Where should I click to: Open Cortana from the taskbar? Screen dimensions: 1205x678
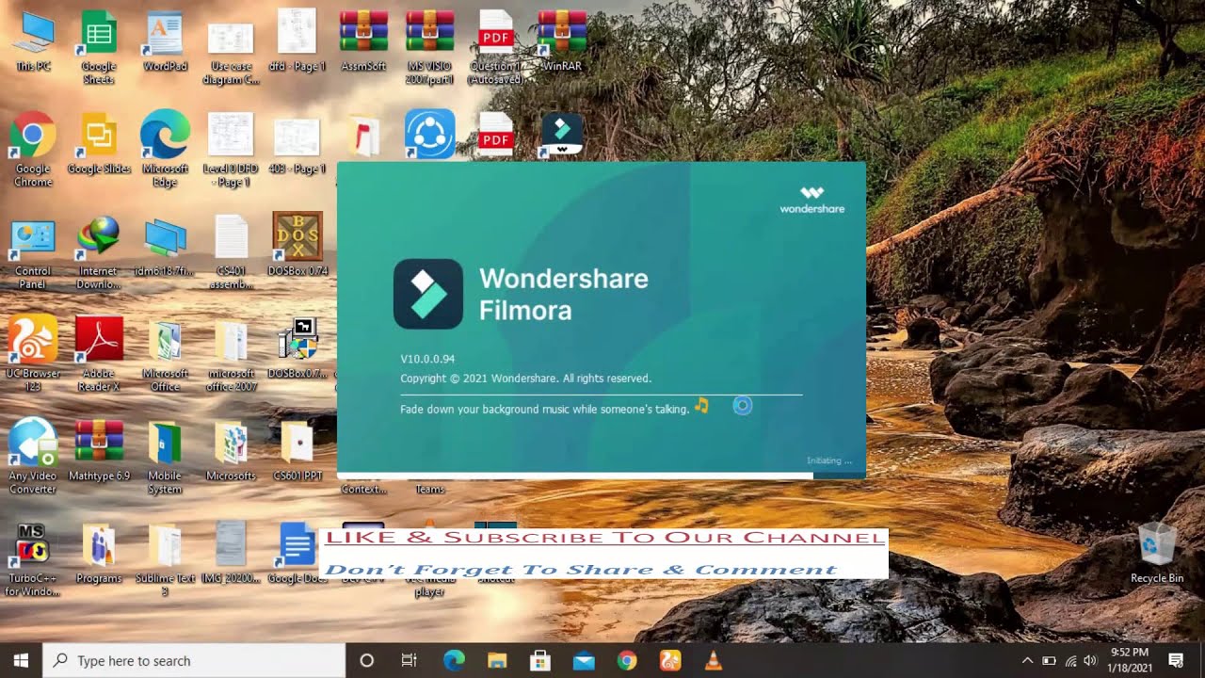point(367,660)
